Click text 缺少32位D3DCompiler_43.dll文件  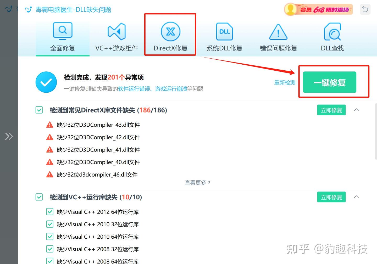point(98,125)
